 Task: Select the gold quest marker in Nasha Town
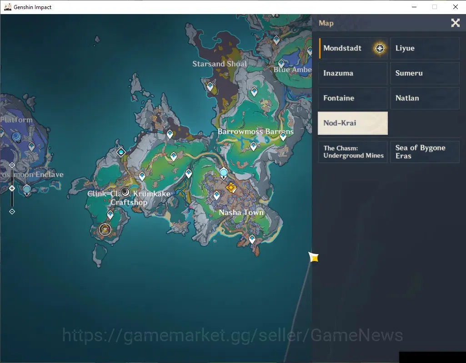231,188
